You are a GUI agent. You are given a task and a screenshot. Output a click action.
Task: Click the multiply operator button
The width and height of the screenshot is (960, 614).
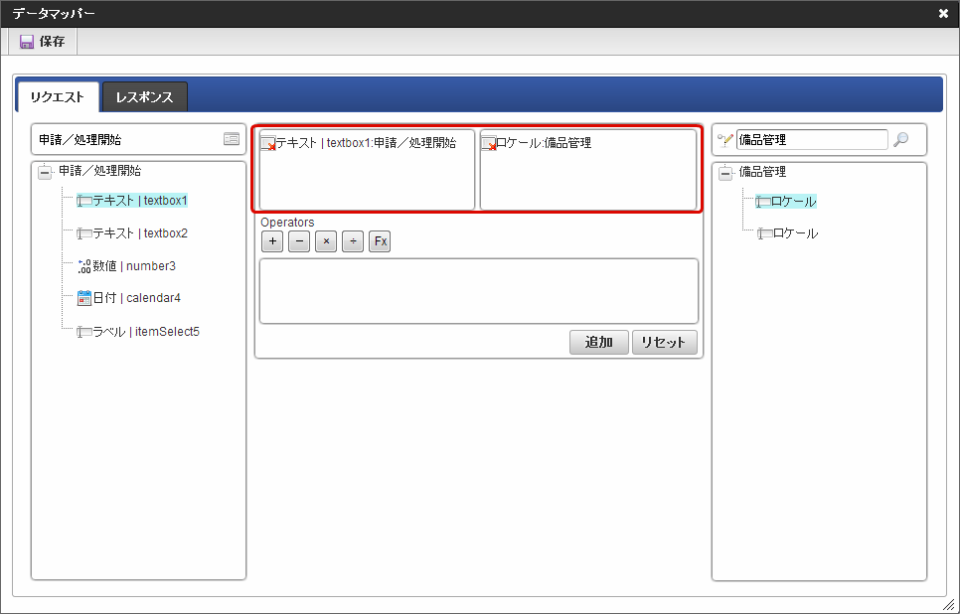coord(326,241)
